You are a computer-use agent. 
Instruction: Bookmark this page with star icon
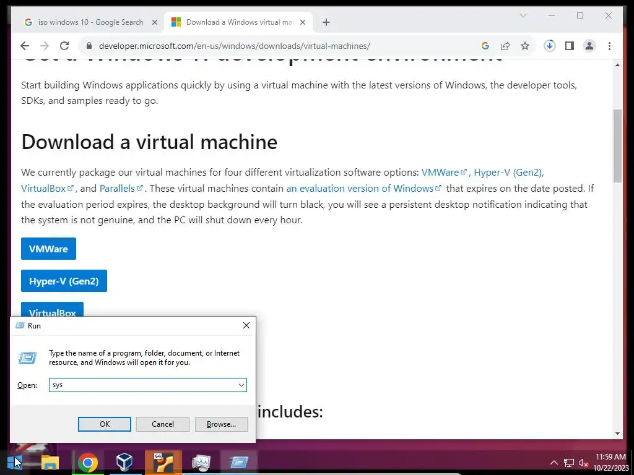525,46
